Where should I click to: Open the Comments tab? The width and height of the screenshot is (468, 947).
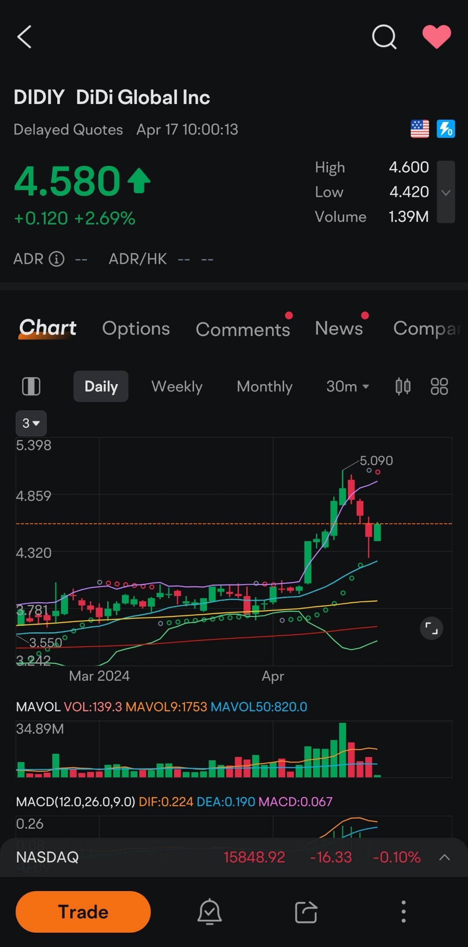[x=243, y=329]
